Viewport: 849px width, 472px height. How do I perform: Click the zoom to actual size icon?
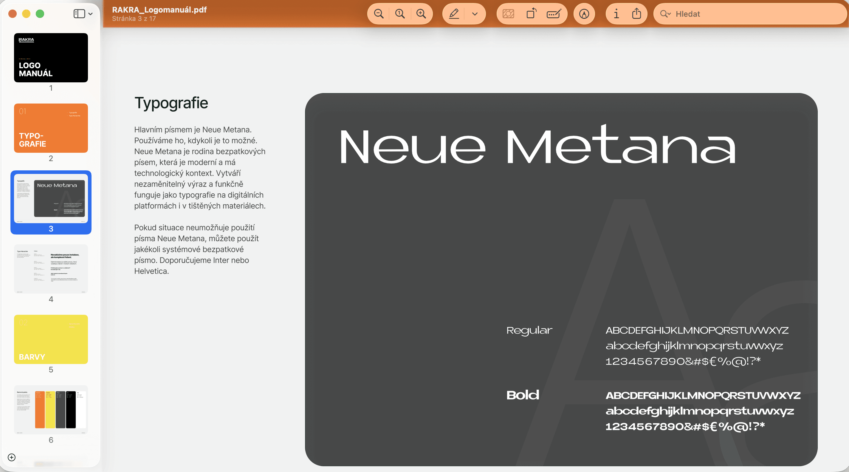pos(400,14)
